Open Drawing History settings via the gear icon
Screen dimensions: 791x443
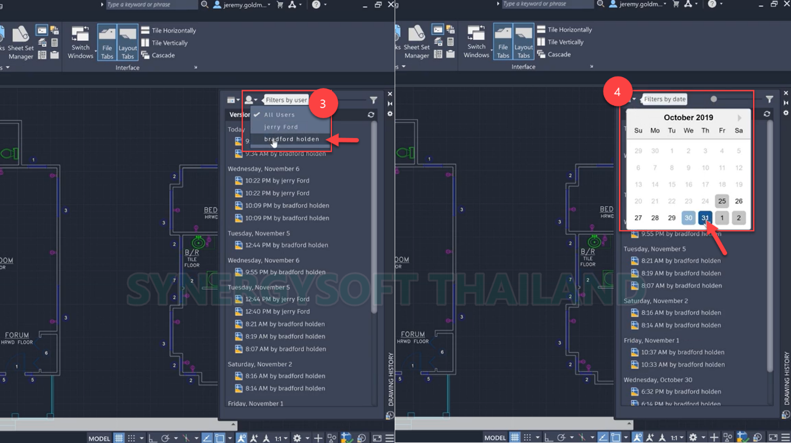click(x=390, y=114)
